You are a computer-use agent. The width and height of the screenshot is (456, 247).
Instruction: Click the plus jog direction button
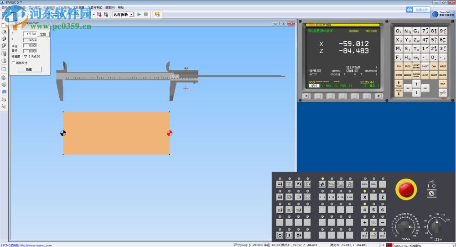pos(365,222)
